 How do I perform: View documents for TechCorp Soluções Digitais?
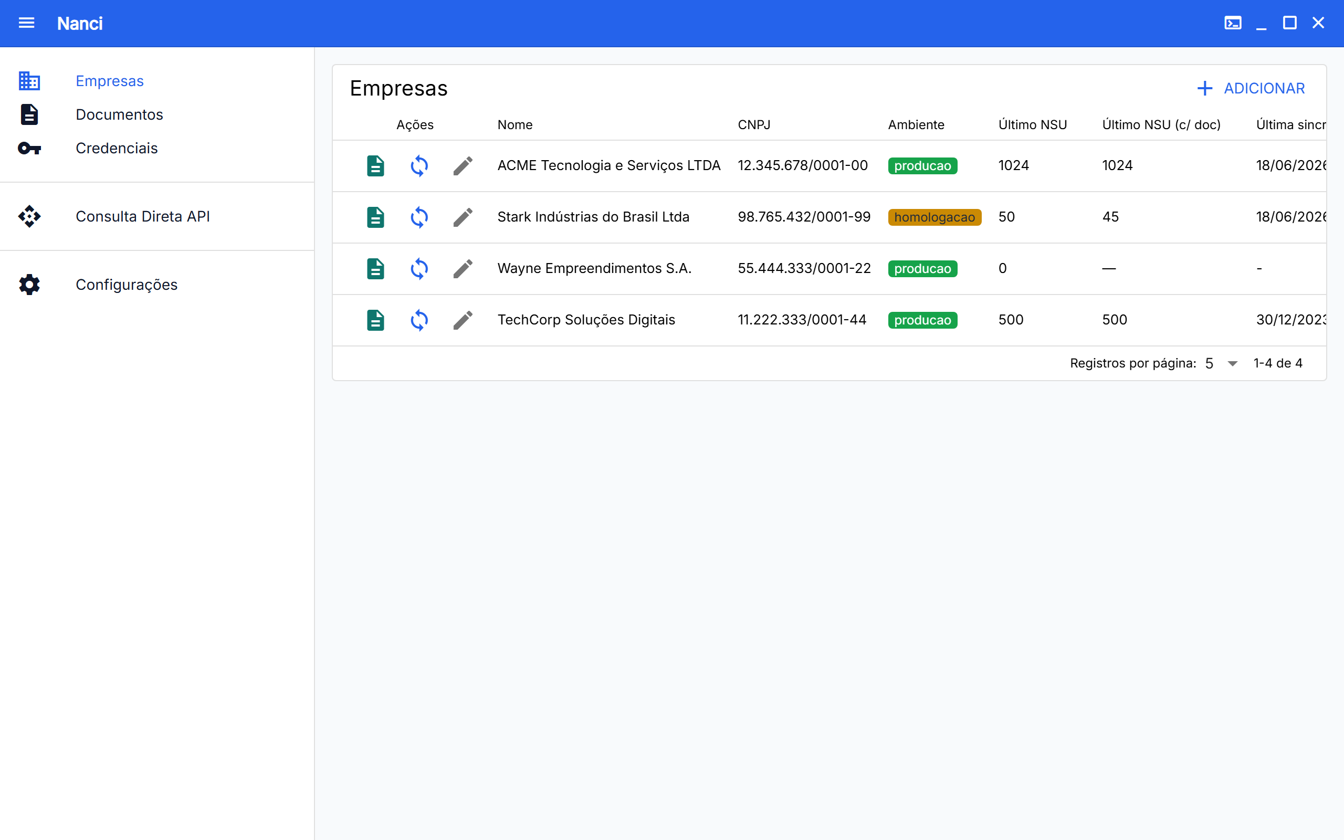click(x=375, y=320)
